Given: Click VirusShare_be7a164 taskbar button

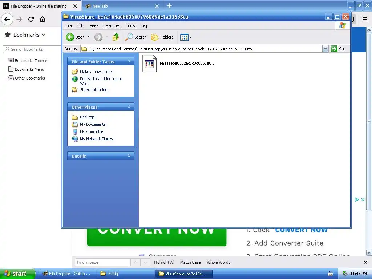Looking at the screenshot, I should click(x=184, y=274).
